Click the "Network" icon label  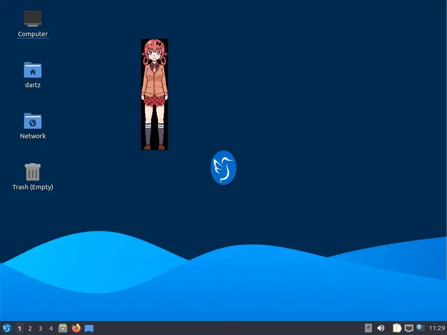coord(33,136)
